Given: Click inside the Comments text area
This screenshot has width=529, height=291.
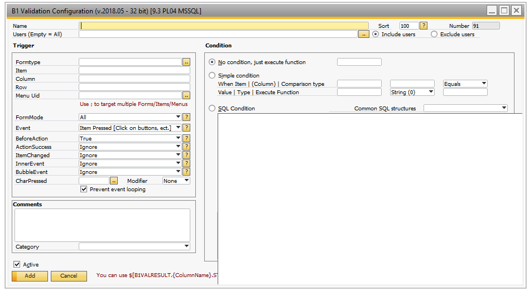Looking at the screenshot, I should [102, 225].
